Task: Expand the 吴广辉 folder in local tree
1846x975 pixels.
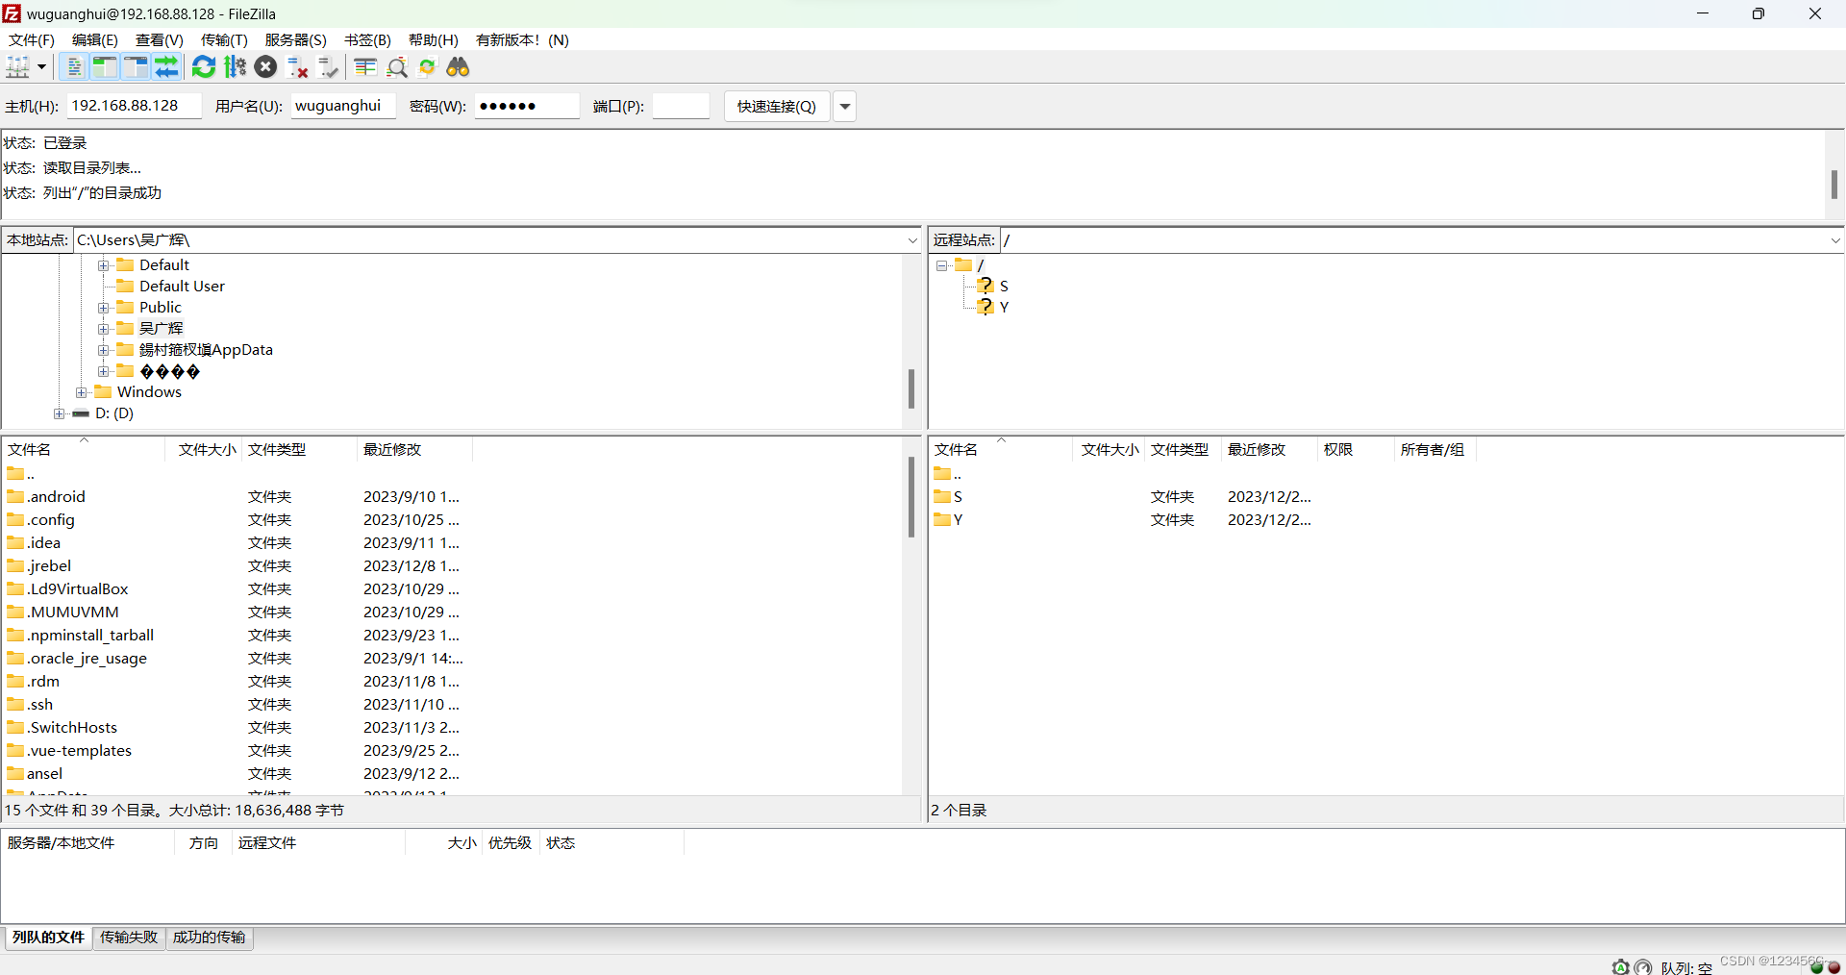Action: (104, 329)
